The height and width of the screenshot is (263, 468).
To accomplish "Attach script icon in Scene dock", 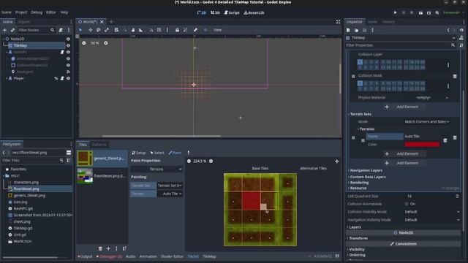I will (61, 30).
